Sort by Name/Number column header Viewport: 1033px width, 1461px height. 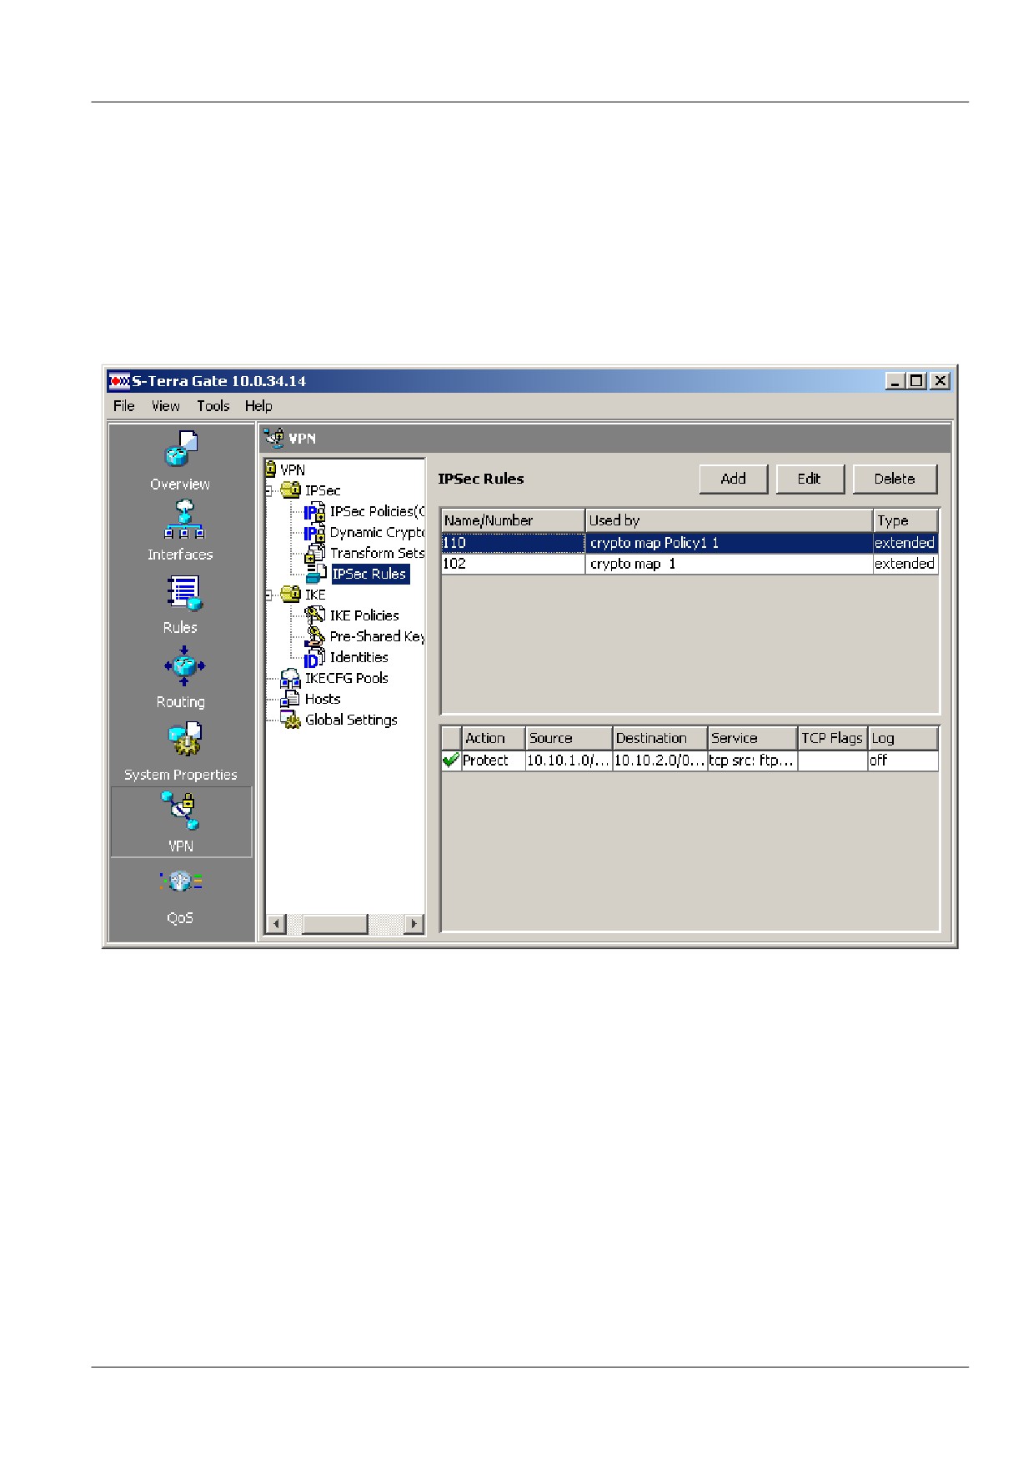coord(513,520)
